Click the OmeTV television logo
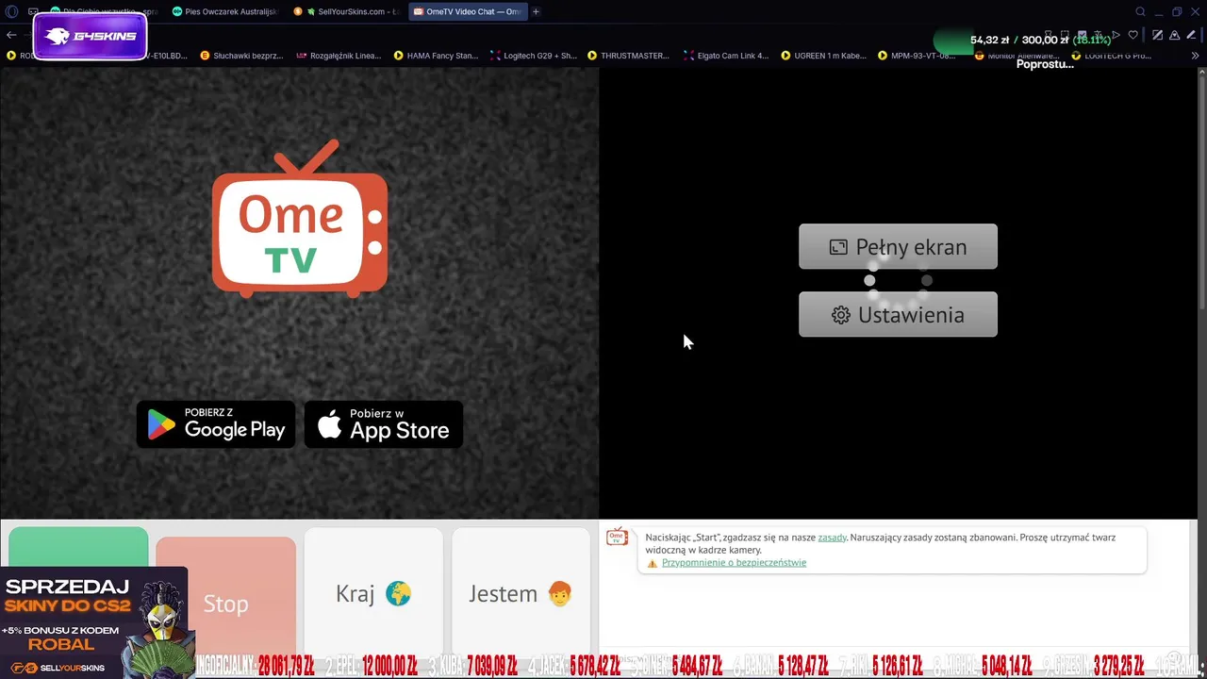This screenshot has width=1207, height=679. click(300, 219)
